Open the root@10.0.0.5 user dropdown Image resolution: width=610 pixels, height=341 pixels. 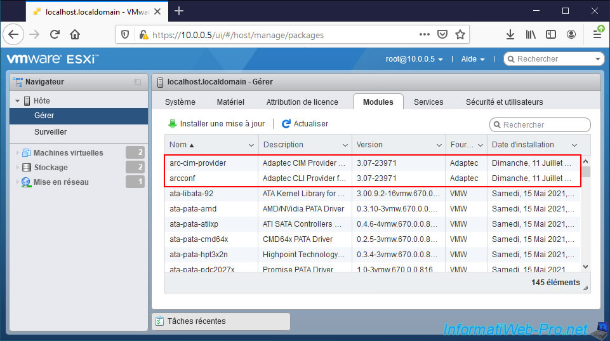[414, 59]
